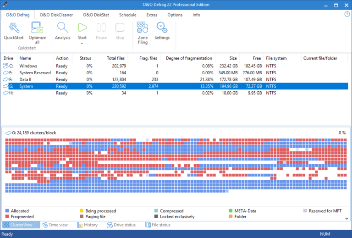The image size is (352, 238).
Task: Start defragmentation with the green play icon
Action: [x=82, y=28]
